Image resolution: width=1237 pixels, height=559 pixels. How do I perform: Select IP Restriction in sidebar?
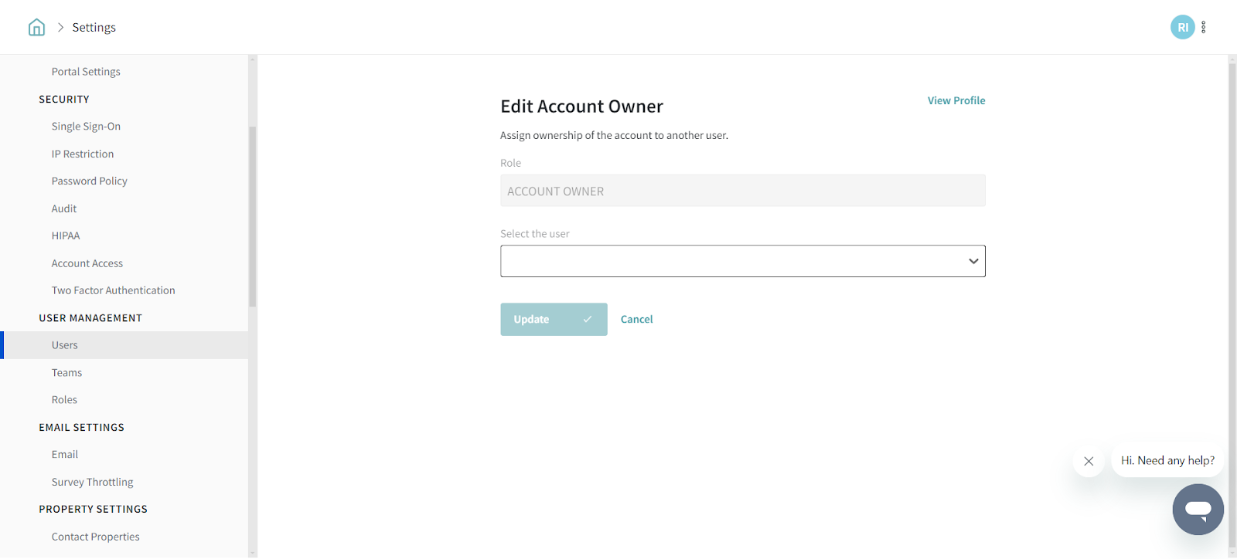point(83,154)
